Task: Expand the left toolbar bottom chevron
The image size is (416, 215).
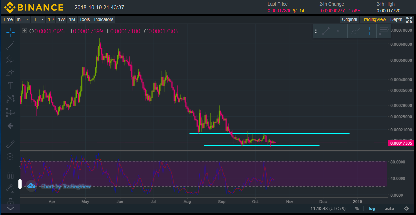Action: coord(11,208)
